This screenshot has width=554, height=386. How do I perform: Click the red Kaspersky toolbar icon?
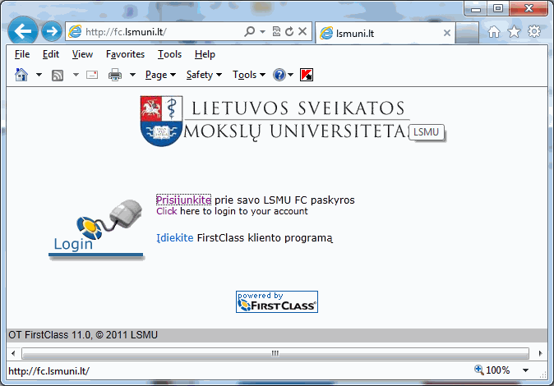(x=307, y=75)
